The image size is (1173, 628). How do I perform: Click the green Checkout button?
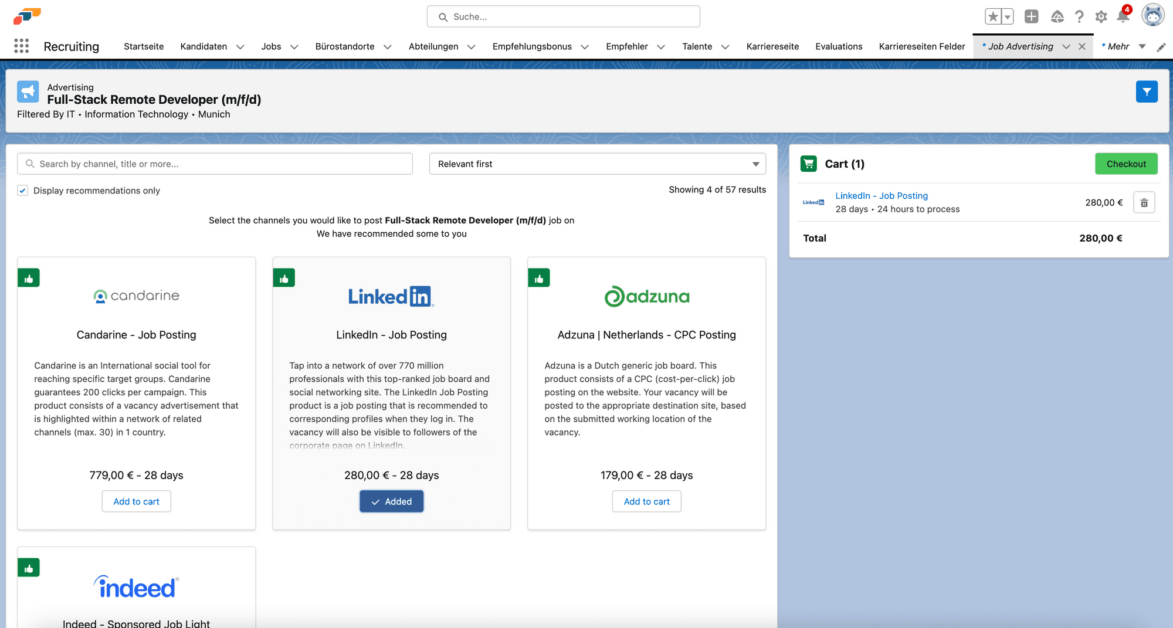tap(1126, 164)
